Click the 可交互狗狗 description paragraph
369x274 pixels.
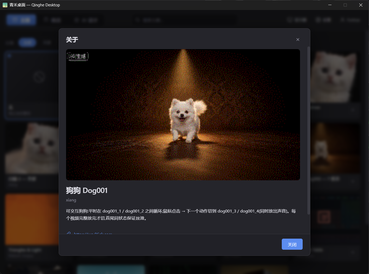[x=181, y=215]
